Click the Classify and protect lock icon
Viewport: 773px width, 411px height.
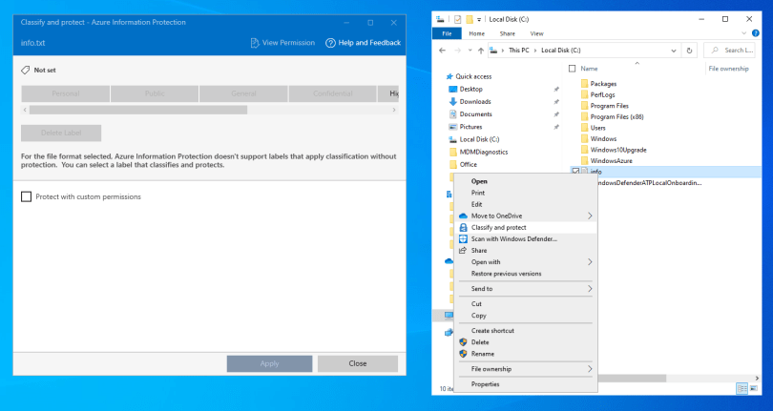[x=463, y=228]
